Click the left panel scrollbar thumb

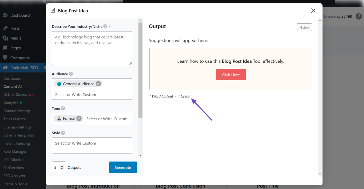140,70
